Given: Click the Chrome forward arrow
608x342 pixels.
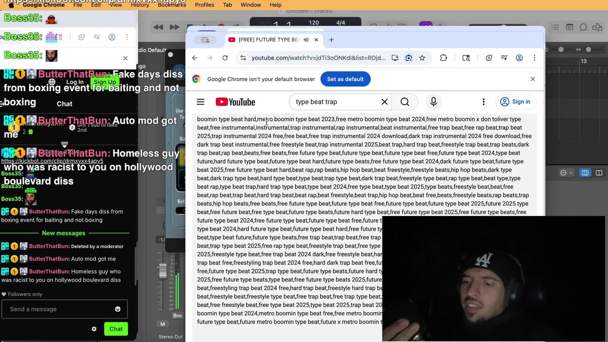Looking at the screenshot, I should pos(209,58).
